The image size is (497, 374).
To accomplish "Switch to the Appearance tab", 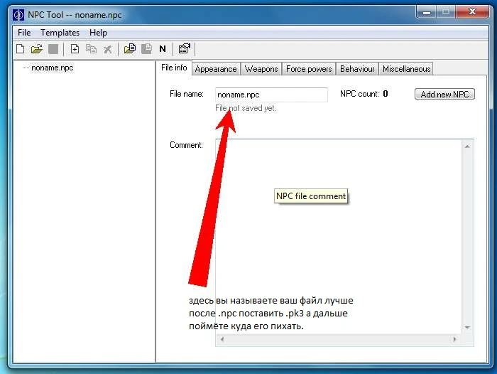I will click(216, 69).
